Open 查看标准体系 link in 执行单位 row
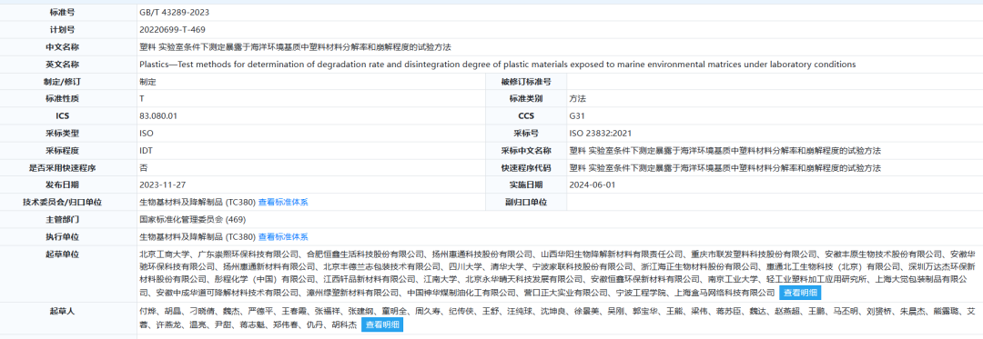Image resolution: width=983 pixels, height=339 pixels. click(283, 237)
